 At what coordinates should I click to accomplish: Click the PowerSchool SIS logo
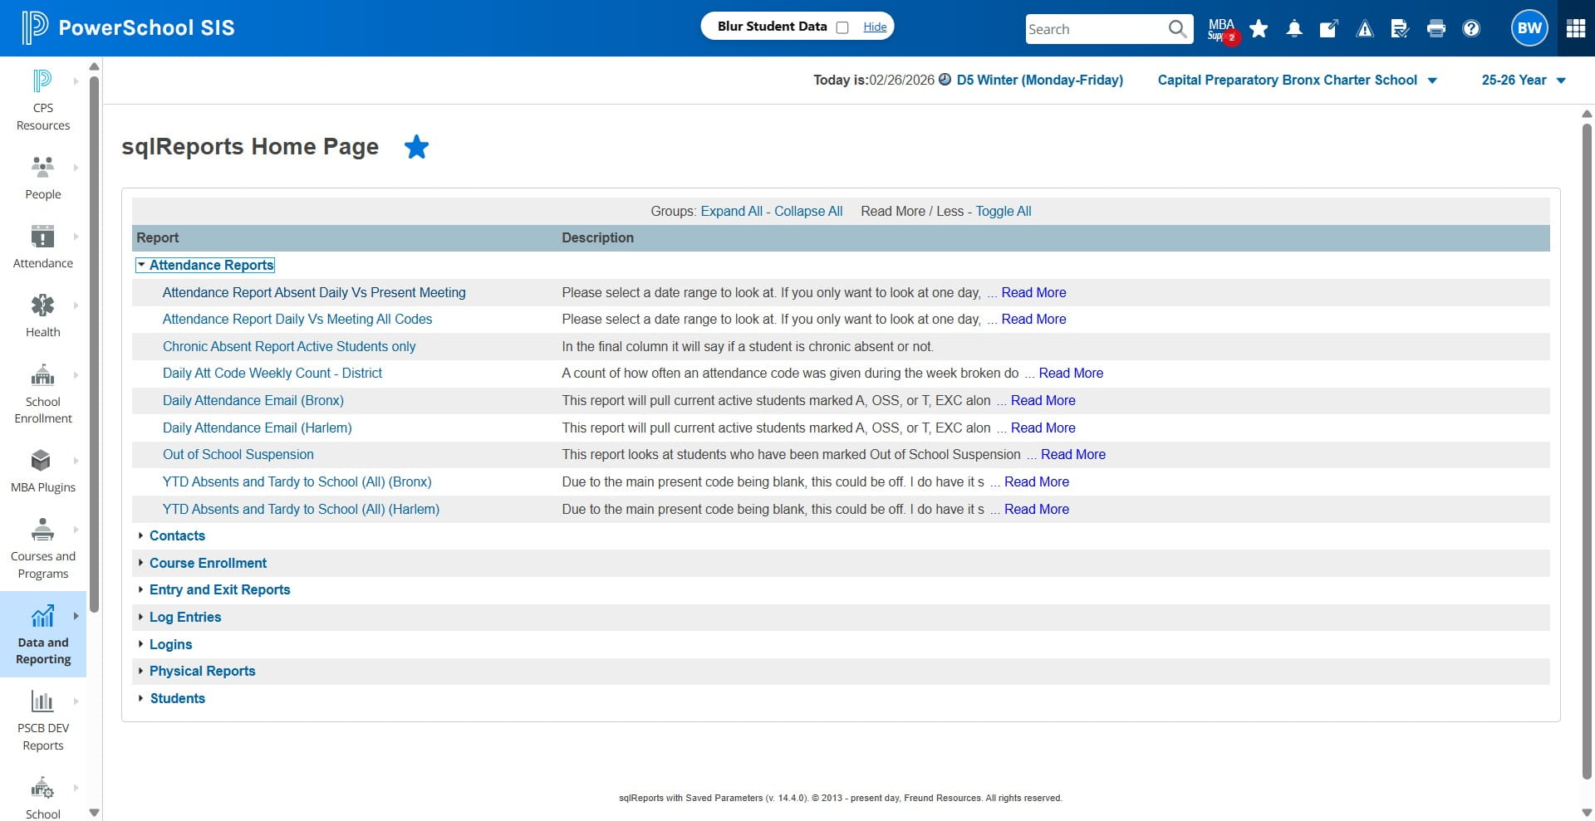point(128,27)
